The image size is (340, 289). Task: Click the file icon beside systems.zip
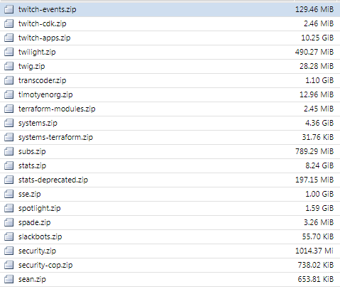click(9, 123)
